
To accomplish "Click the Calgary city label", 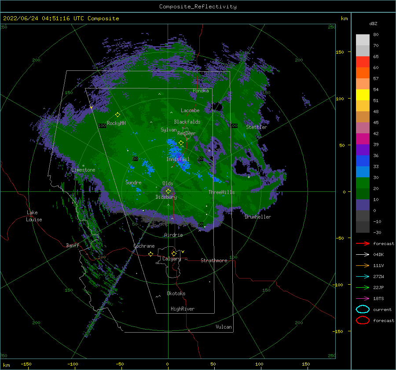I will (x=172, y=259).
